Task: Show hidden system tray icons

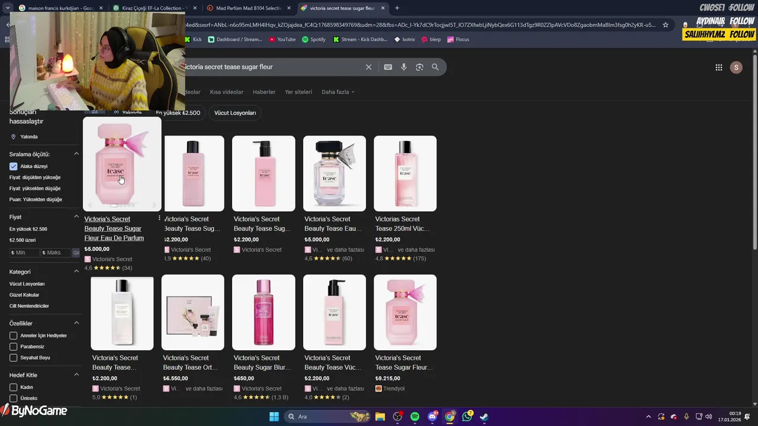Action: (x=648, y=417)
